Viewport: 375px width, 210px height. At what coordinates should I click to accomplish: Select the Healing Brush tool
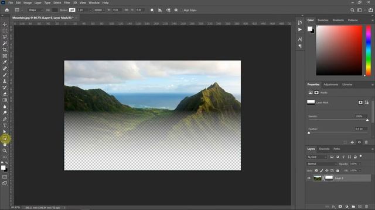[x=5, y=69]
